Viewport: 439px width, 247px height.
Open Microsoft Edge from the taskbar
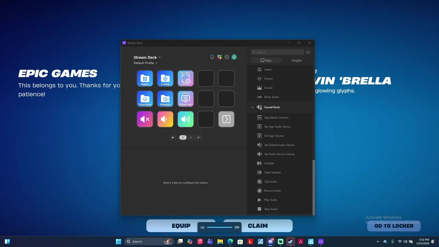[230, 242]
